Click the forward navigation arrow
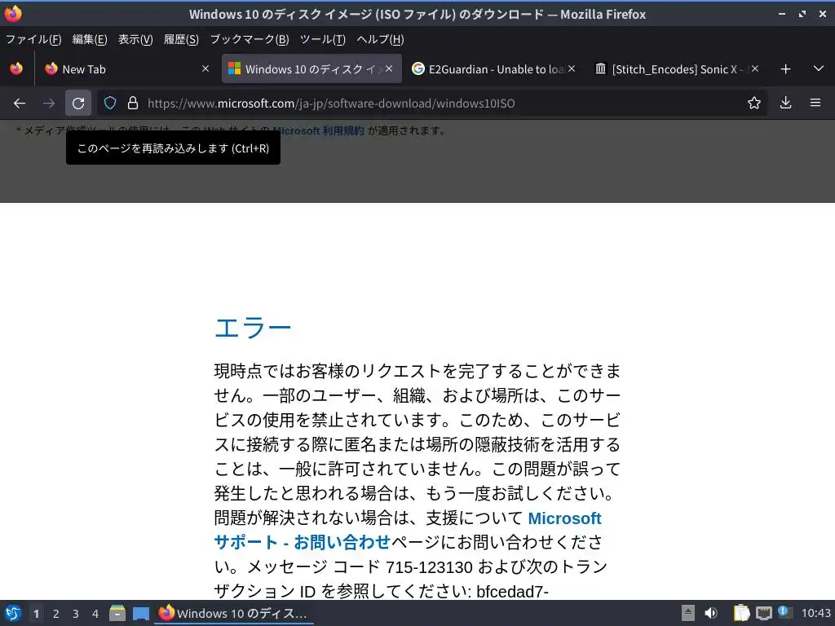Screen dimensions: 835x626 49,104
